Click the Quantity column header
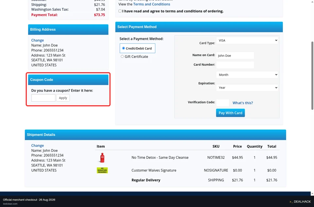This screenshot has width=314, height=207. pyautogui.click(x=254, y=146)
